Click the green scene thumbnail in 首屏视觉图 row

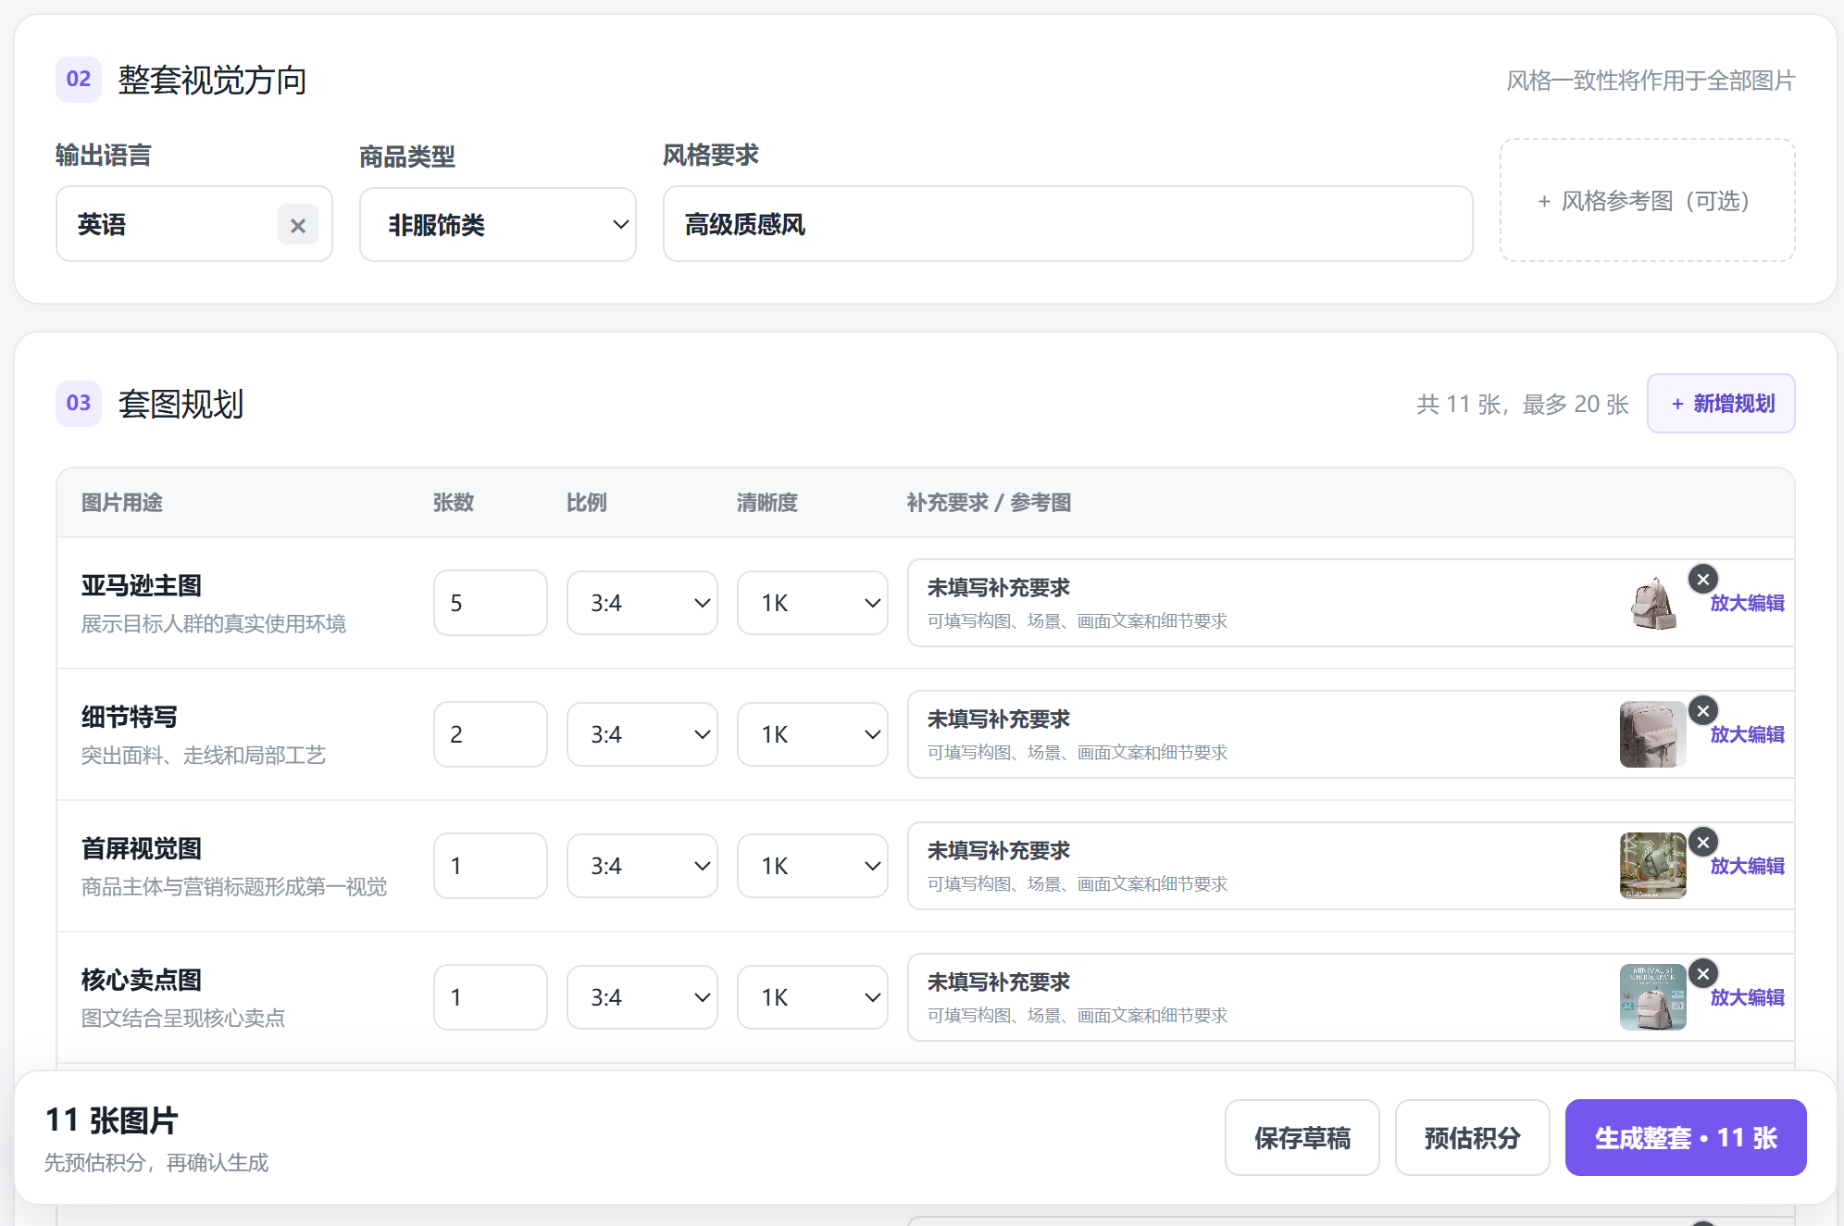[1653, 866]
